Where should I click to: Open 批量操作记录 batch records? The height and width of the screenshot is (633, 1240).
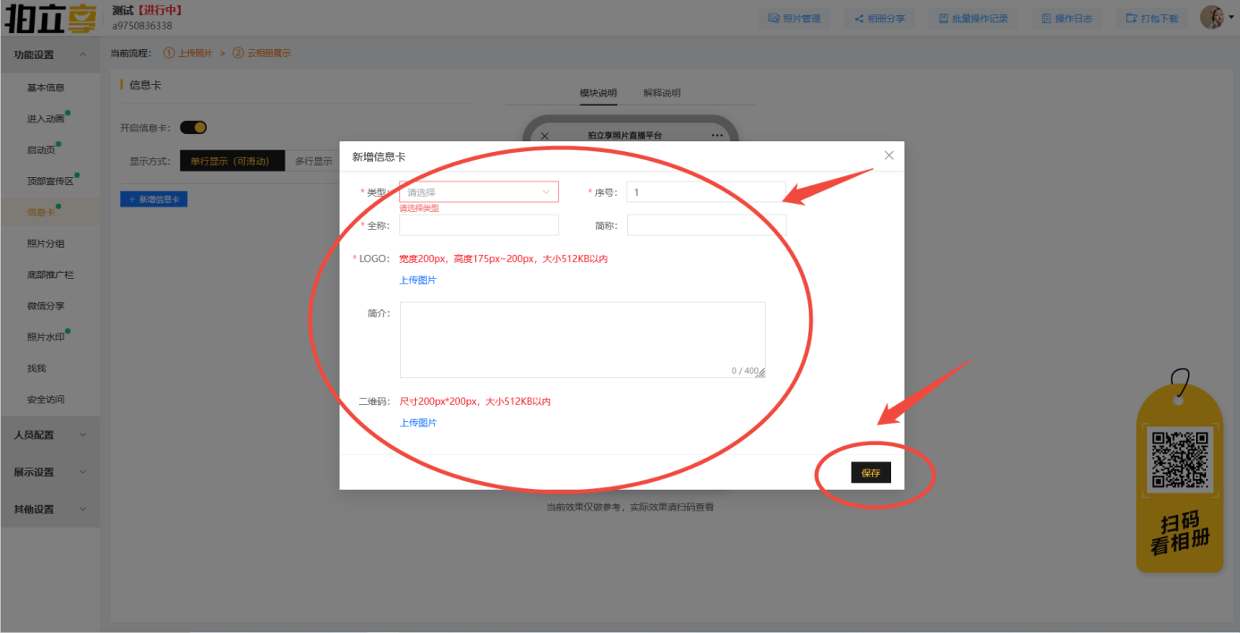(972, 18)
